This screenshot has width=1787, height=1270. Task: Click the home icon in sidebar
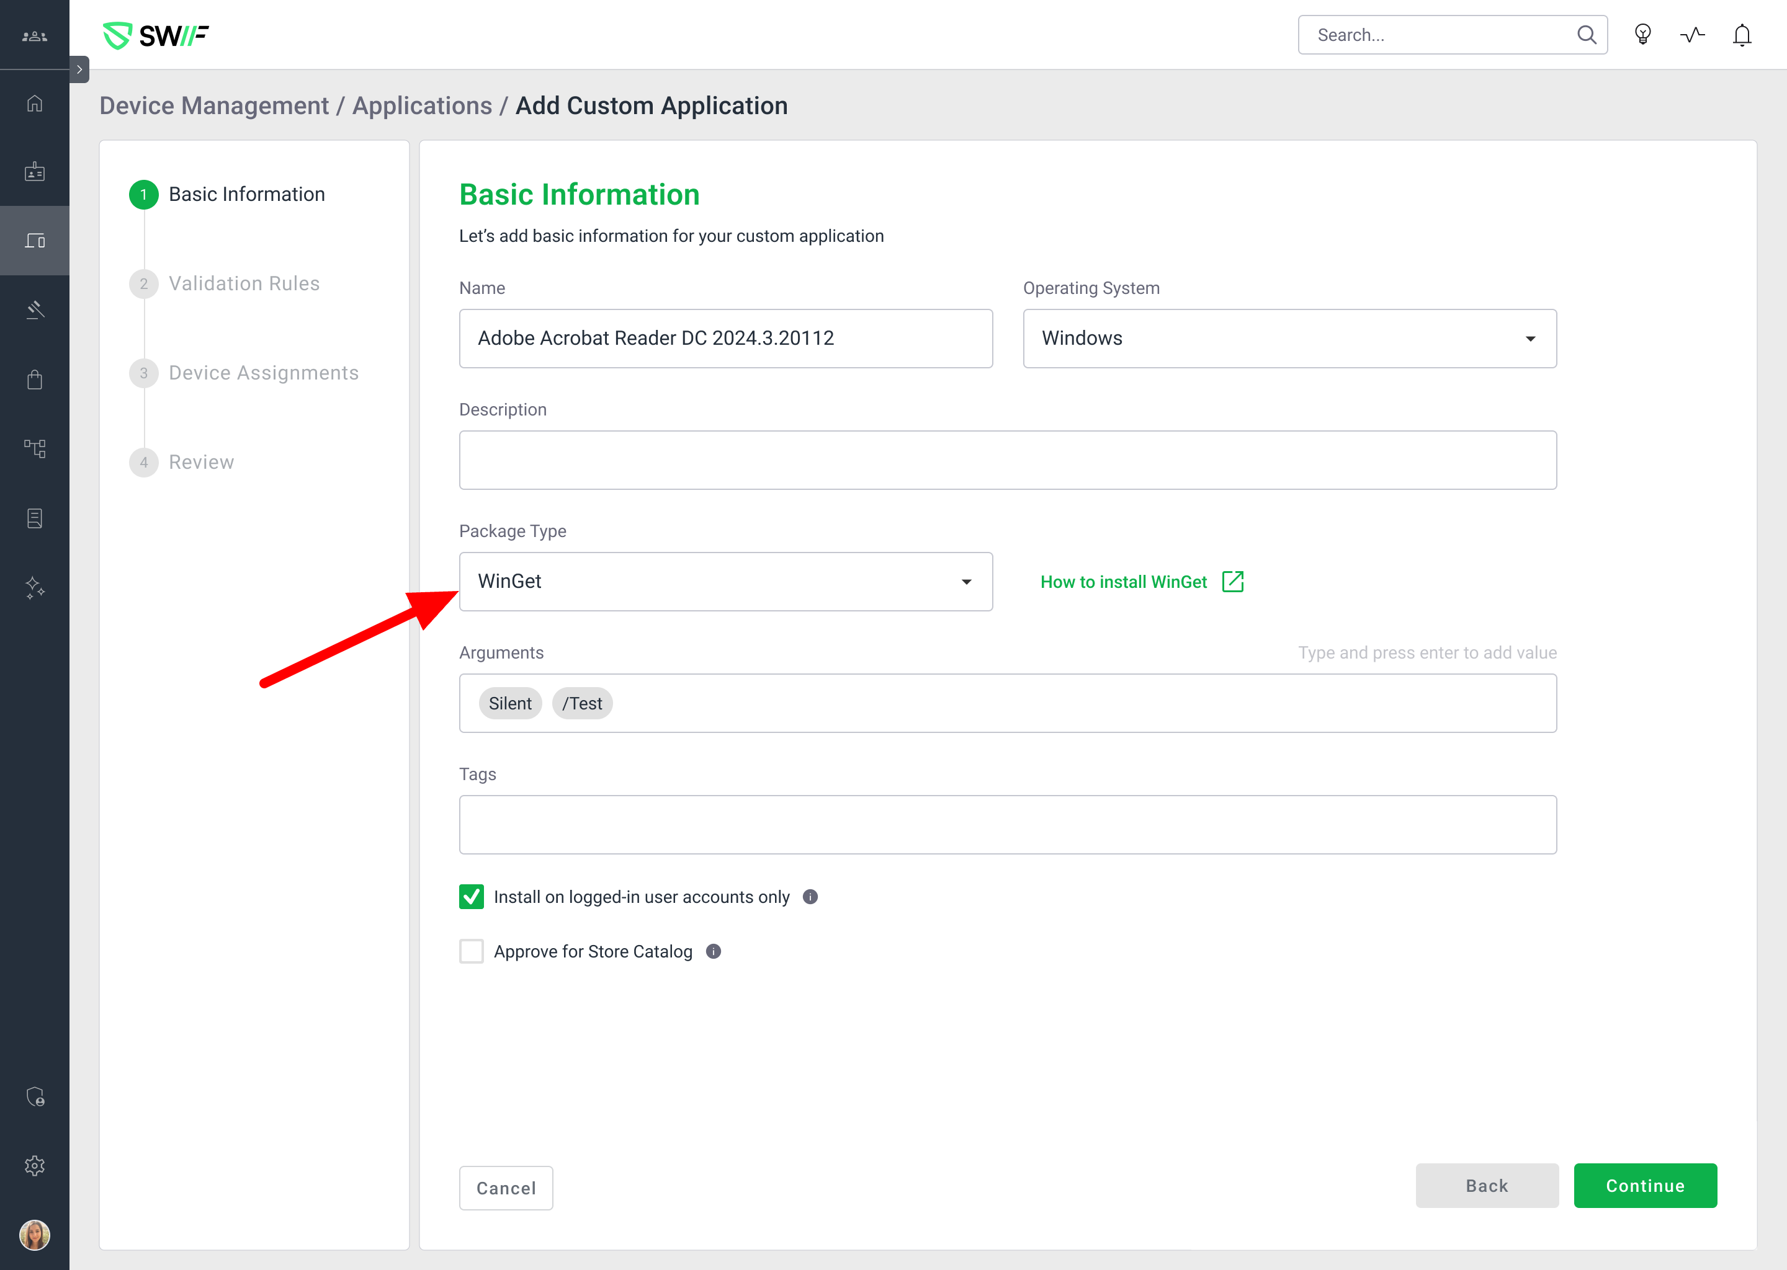[x=34, y=103]
